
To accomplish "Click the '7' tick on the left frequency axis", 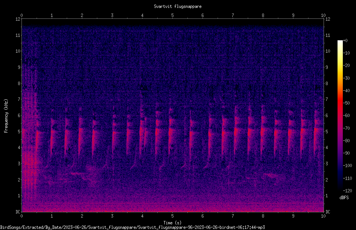I will coord(19,99).
